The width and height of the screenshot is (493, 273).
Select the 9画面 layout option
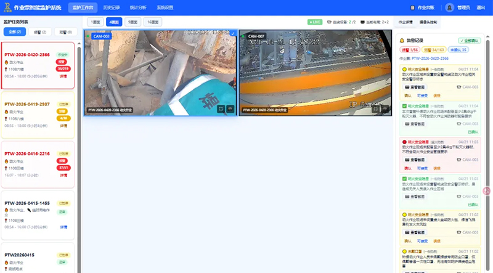click(132, 22)
